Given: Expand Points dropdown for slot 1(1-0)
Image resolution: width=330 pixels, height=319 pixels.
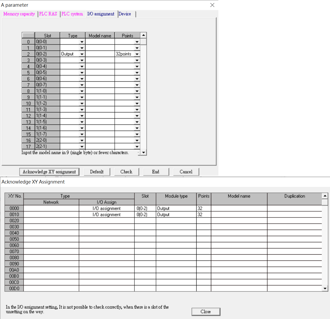Looking at the screenshot, I should point(137,91).
